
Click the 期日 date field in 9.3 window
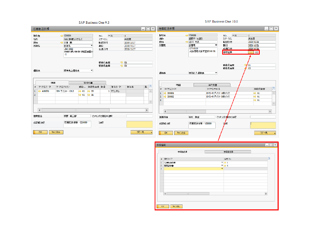138,46
